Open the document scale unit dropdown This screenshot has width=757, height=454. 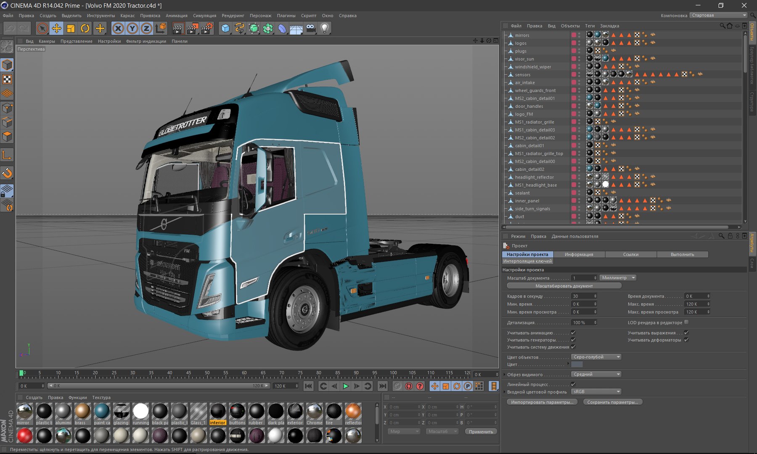click(618, 277)
